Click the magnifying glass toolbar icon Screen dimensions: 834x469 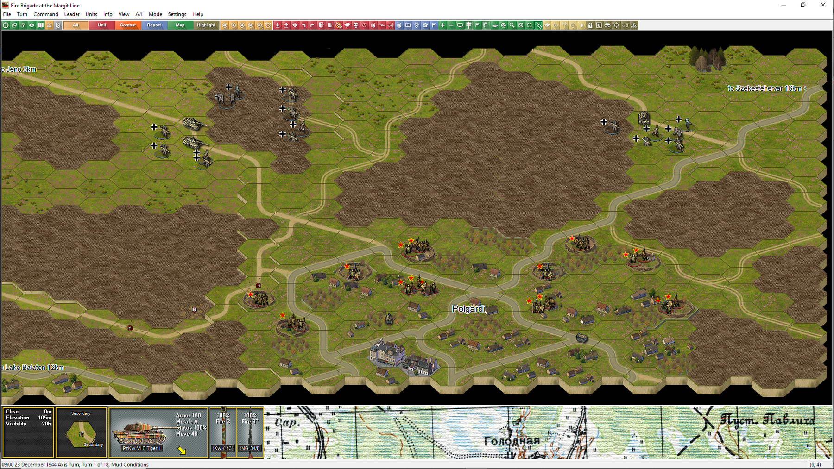512,25
